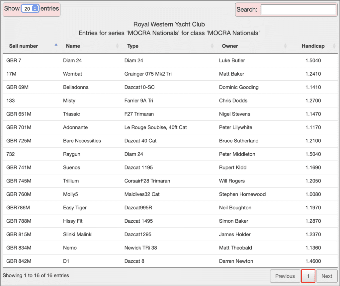
Task: Select sail number GBR 815M
Action: tap(19, 235)
